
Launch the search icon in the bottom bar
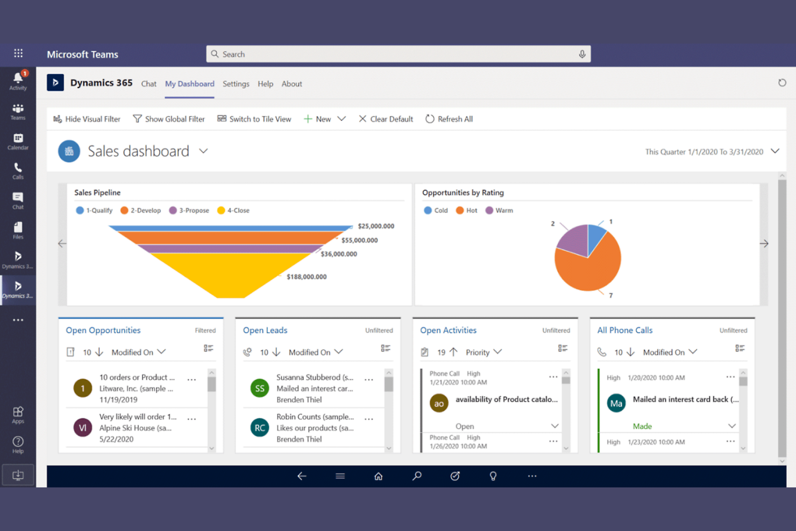(x=417, y=476)
